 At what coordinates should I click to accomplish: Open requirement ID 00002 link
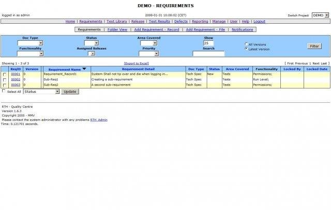pyautogui.click(x=16, y=79)
